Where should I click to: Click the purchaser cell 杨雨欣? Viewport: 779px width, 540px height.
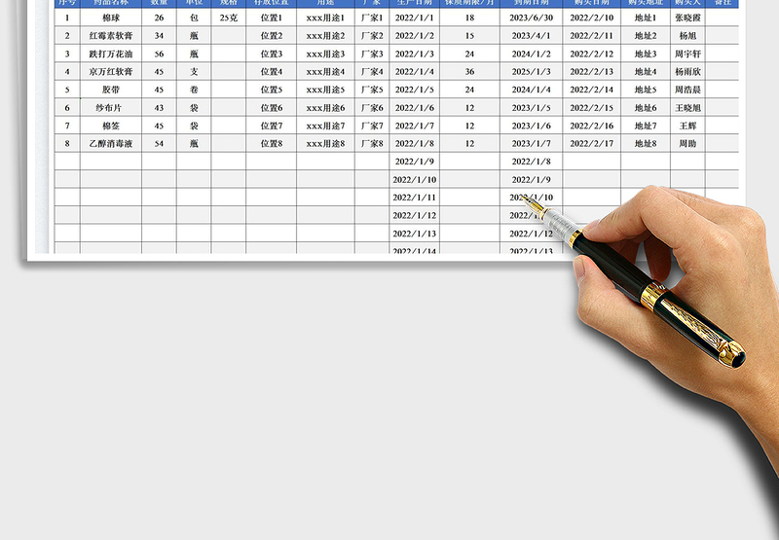coord(687,72)
